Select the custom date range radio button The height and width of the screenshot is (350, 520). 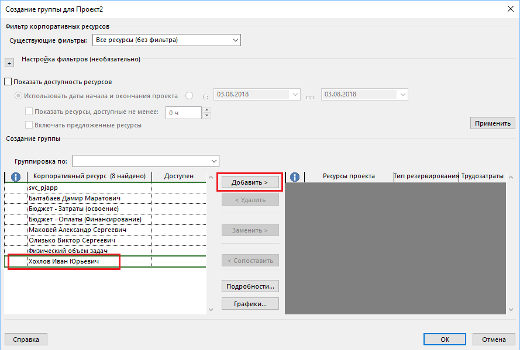pyautogui.click(x=190, y=96)
